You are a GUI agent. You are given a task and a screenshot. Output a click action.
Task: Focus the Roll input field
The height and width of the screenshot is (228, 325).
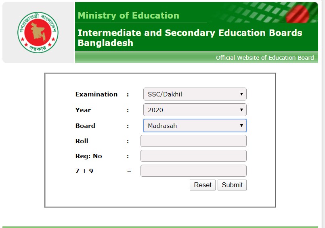point(194,141)
